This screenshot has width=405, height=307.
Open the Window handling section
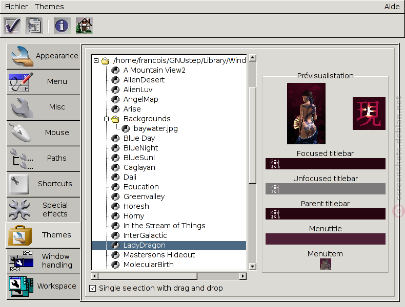(x=43, y=260)
